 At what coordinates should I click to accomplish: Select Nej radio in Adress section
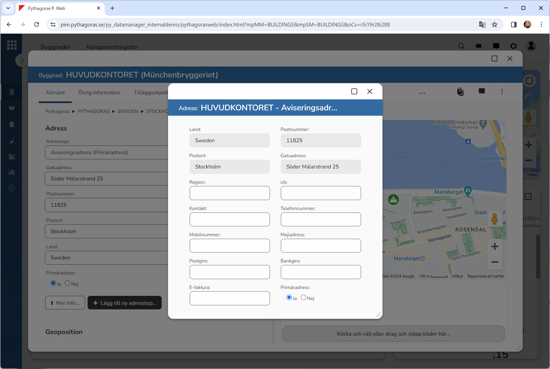[x=67, y=283]
